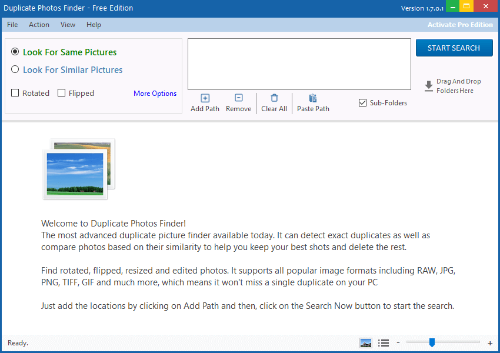Switch to thumbnail view in status bar
This screenshot has width=500, height=353.
(366, 342)
